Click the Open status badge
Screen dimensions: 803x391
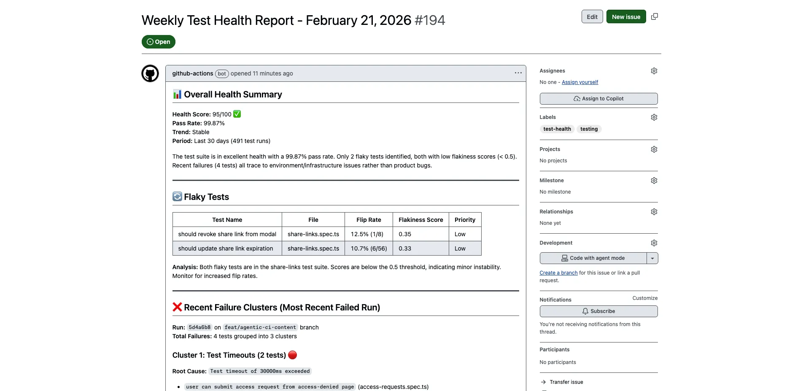click(x=158, y=42)
